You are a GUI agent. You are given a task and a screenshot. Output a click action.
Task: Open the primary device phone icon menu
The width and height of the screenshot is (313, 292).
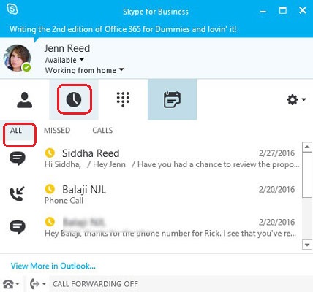click(x=10, y=284)
